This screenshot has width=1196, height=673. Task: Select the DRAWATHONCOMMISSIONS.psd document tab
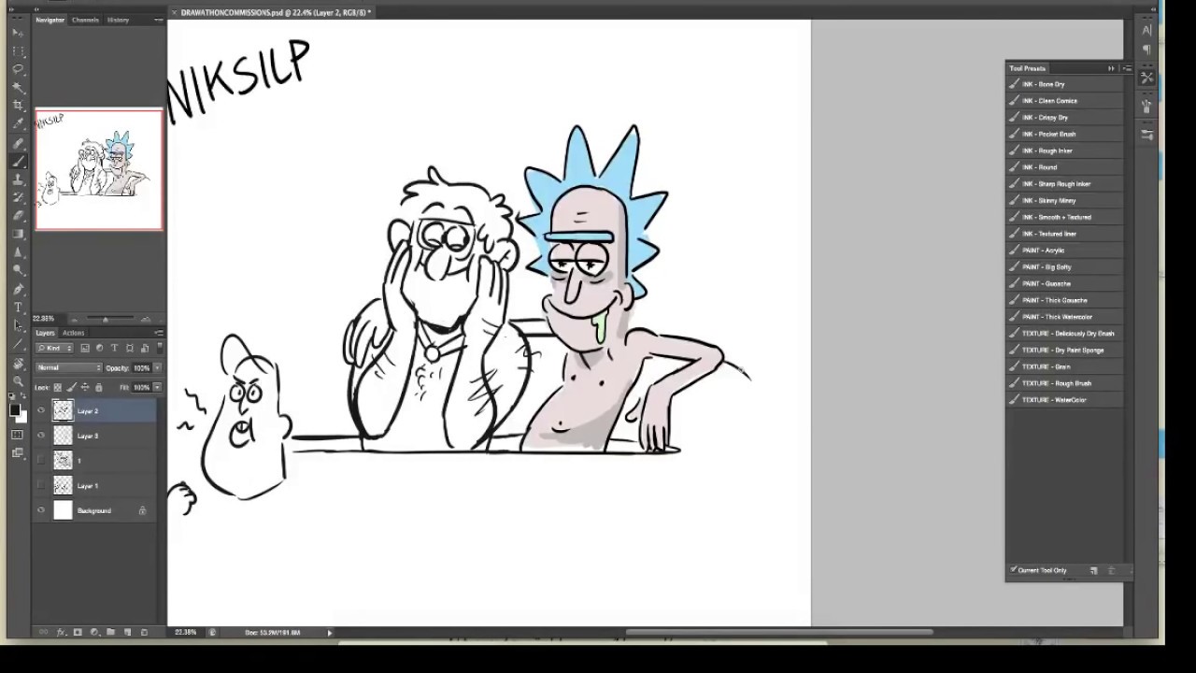coord(276,12)
